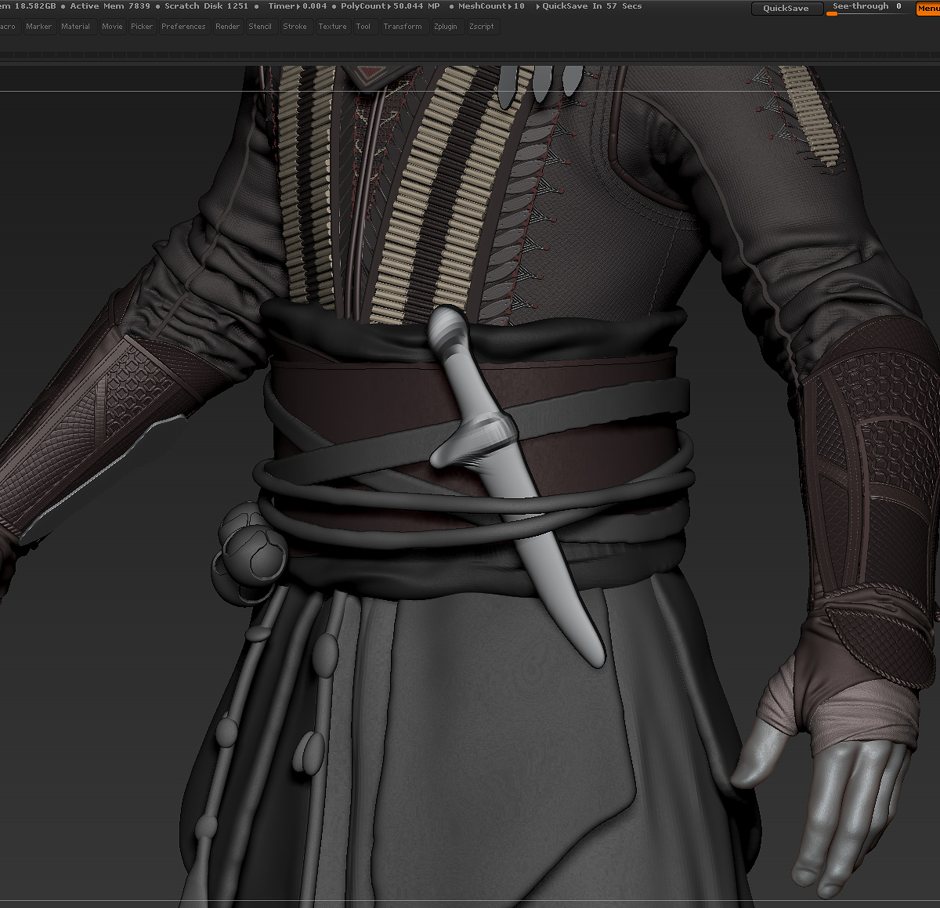Screen dimensions: 940x908
Task: Click the 'QuickSave In 57 Secs' text
Action: [x=591, y=6]
